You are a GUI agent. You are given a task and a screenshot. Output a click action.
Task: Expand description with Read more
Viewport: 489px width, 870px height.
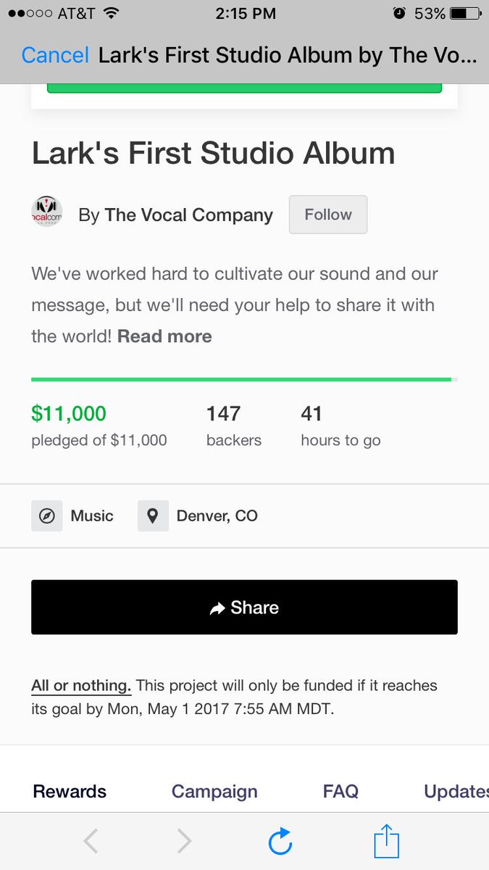(164, 336)
